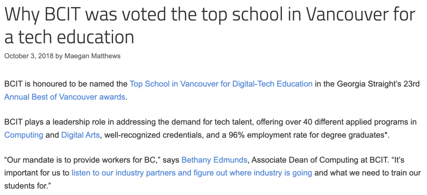
Task: Click author name Maegan Matthews
Action: (92, 56)
